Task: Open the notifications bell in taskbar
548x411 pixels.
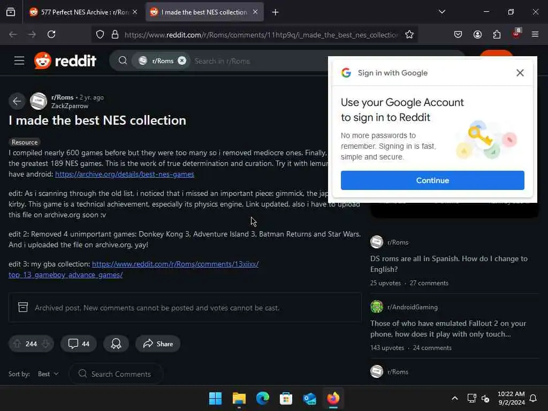Action: [x=533, y=398]
